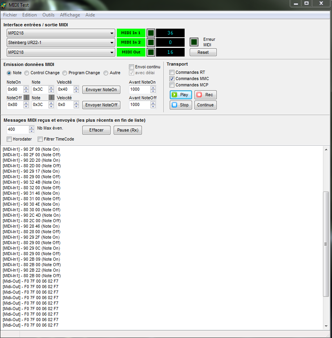
Task: Click the Rec transport button
Action: 205,95
